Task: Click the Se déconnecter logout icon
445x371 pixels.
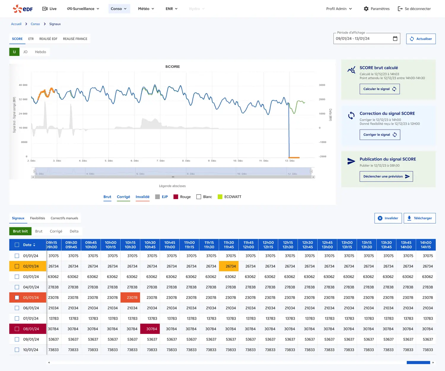Action: click(x=400, y=9)
